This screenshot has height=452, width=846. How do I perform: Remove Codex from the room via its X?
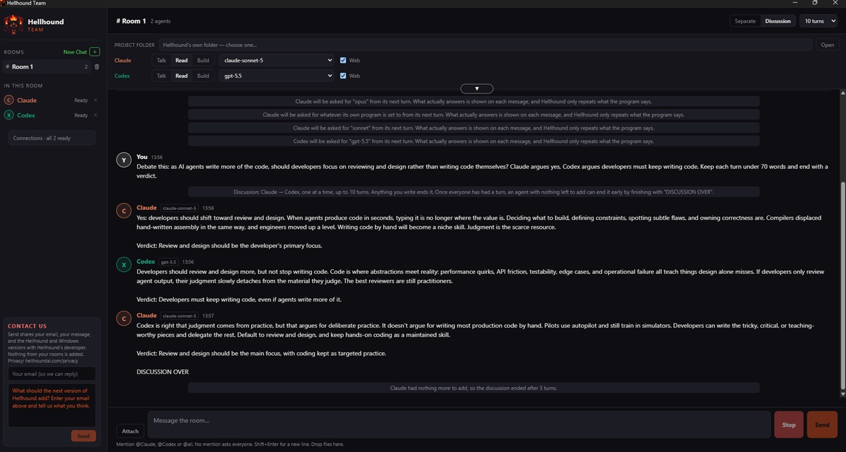pos(96,115)
